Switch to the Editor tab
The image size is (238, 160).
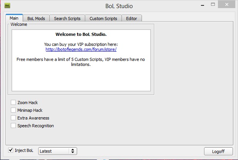132,19
